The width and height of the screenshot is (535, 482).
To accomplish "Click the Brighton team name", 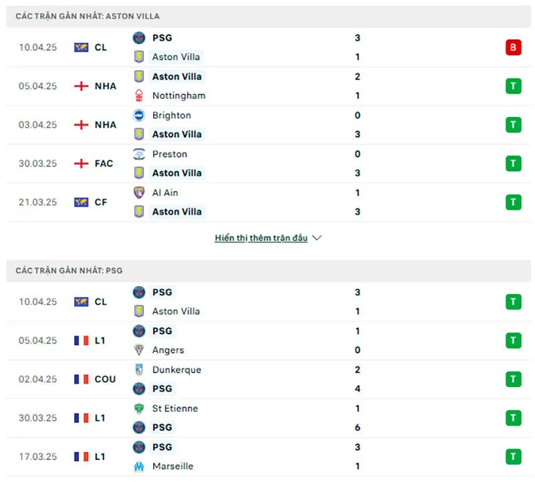I will click(x=171, y=115).
